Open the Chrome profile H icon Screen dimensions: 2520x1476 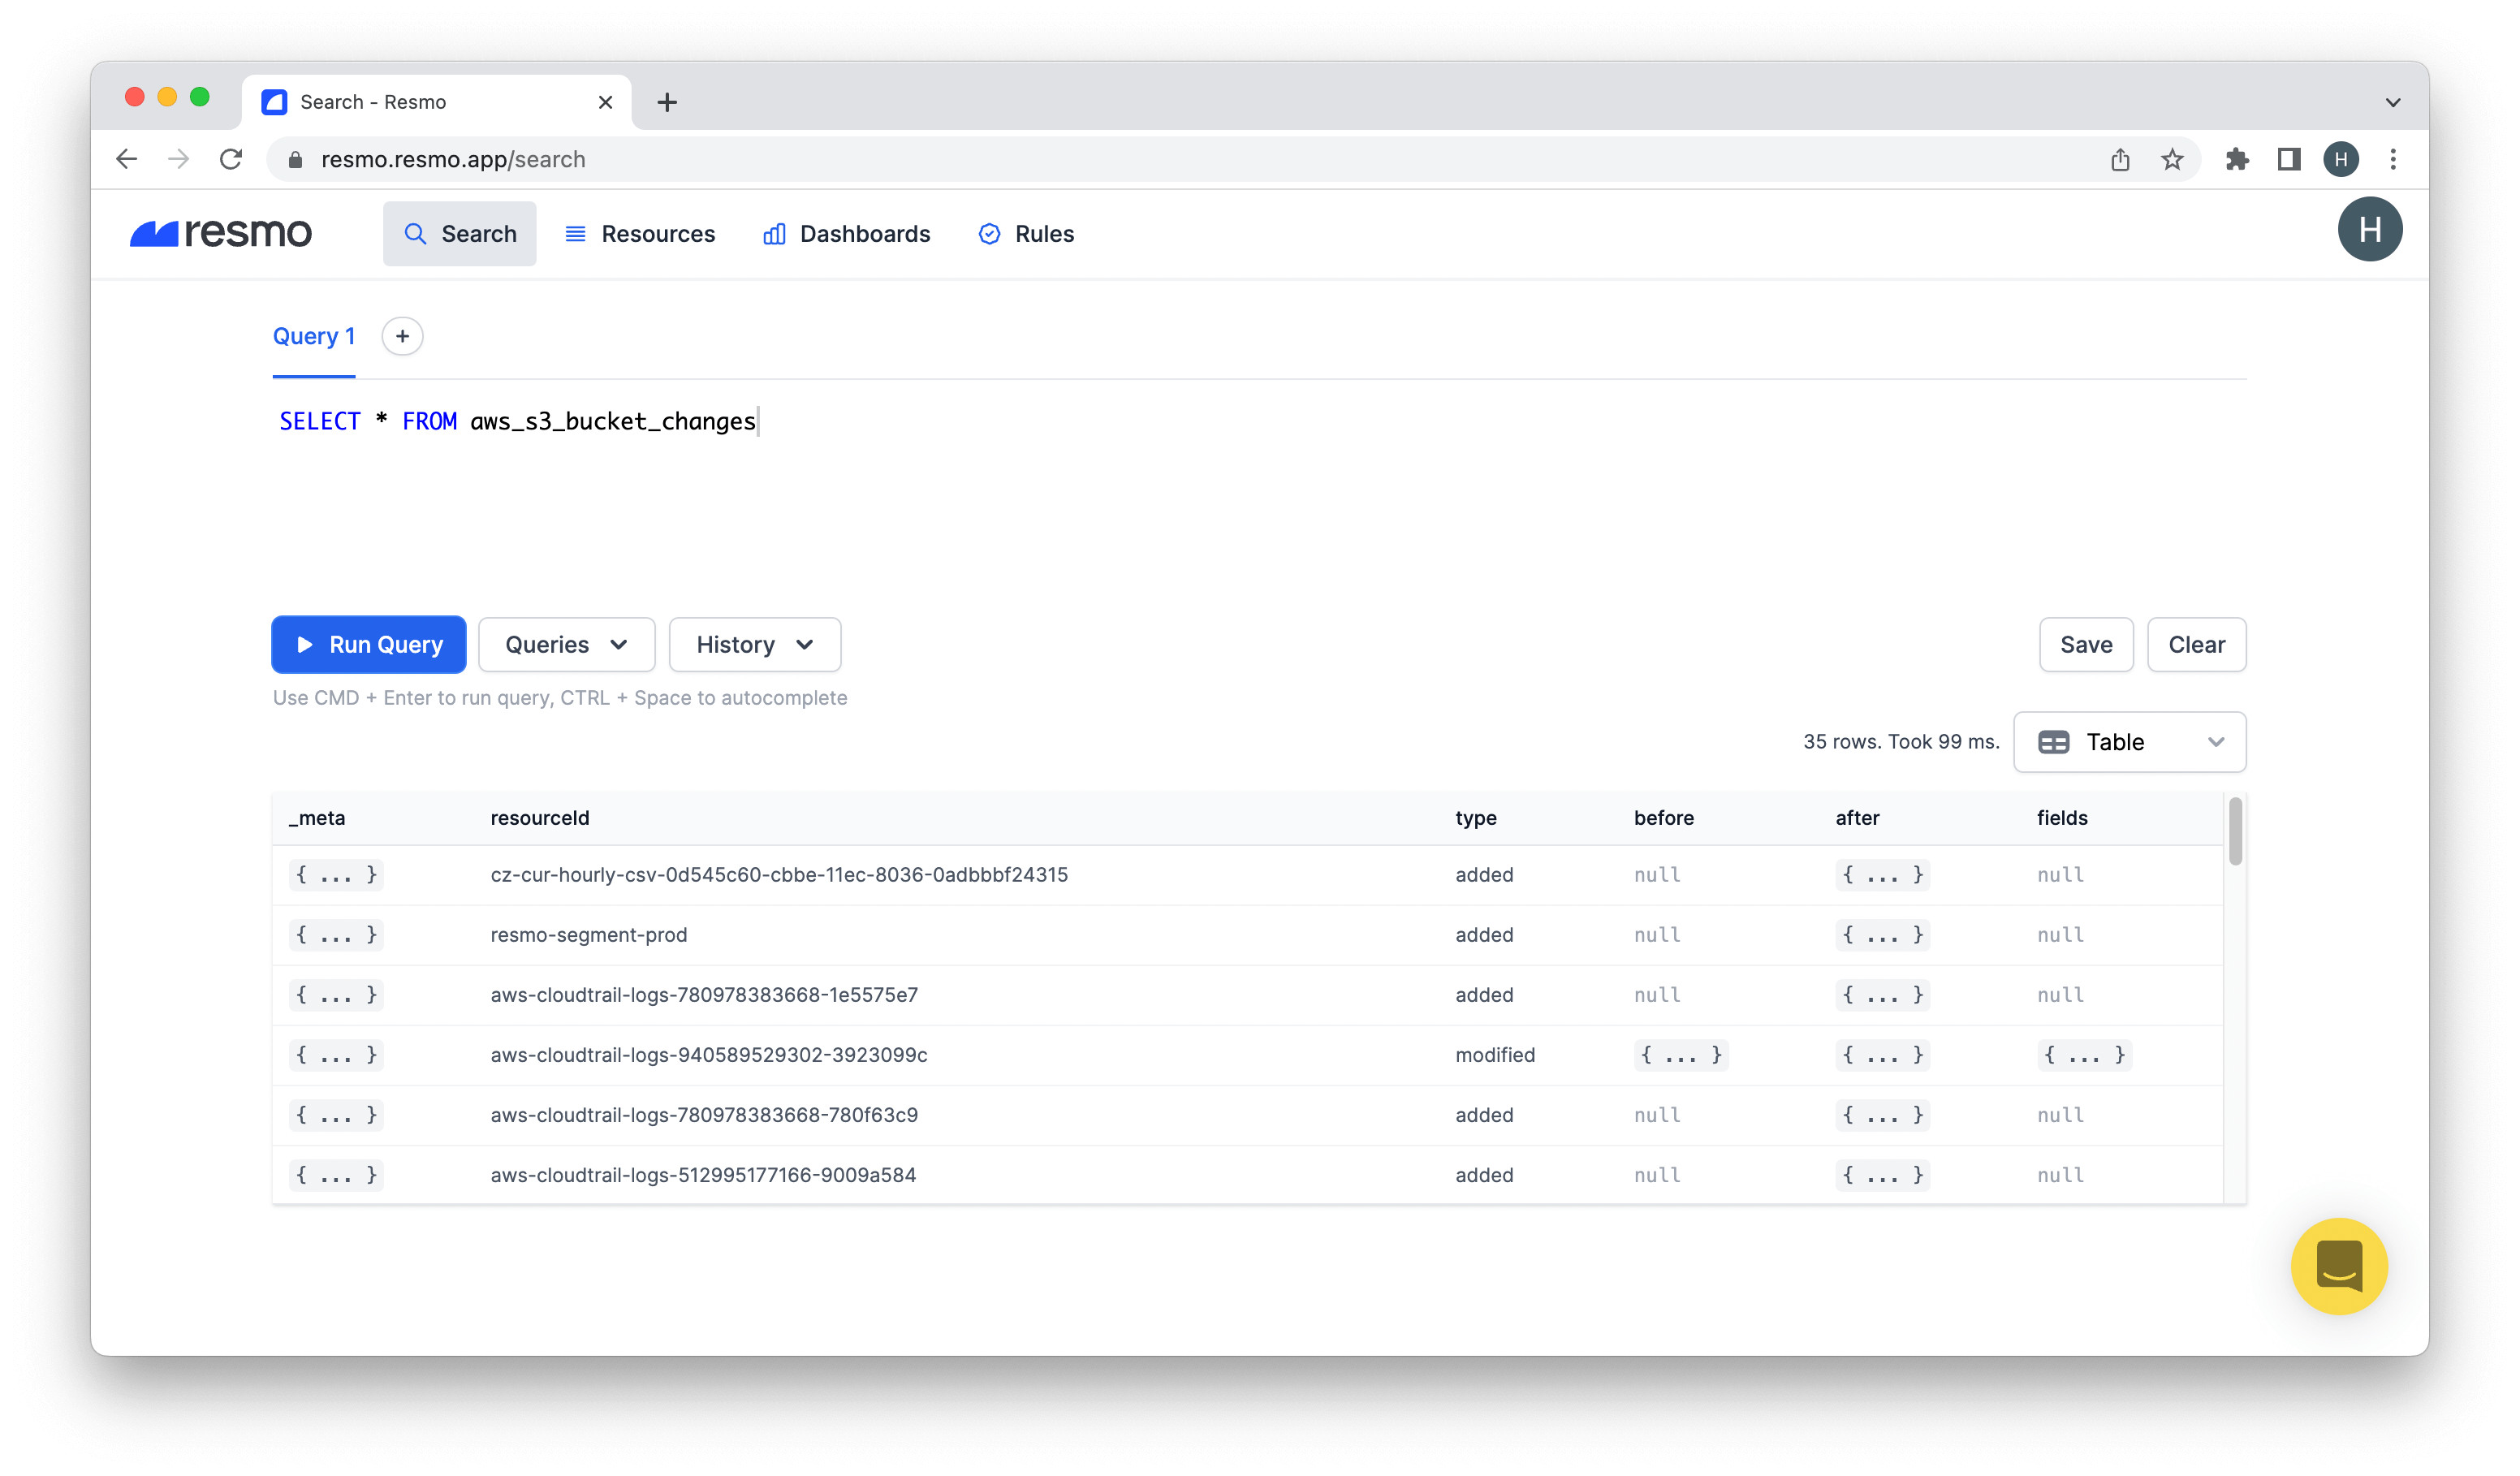point(2341,159)
